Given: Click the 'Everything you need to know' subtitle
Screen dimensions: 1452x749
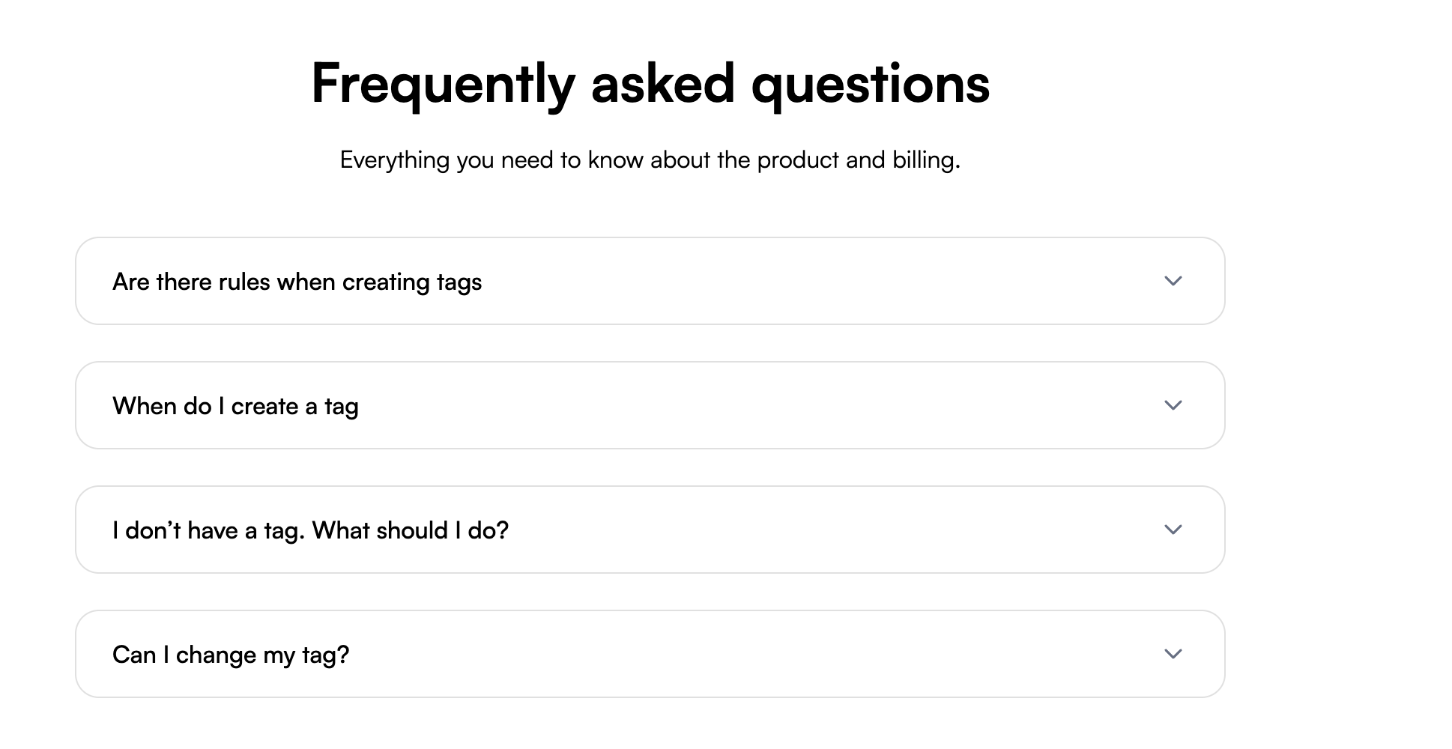Looking at the screenshot, I should click(650, 160).
